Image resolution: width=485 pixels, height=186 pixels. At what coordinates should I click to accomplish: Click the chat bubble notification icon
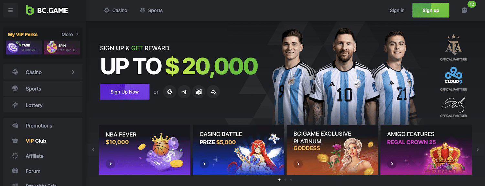coord(465,10)
